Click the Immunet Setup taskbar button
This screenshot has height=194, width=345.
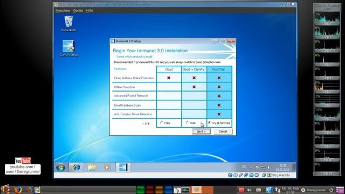pos(123,168)
